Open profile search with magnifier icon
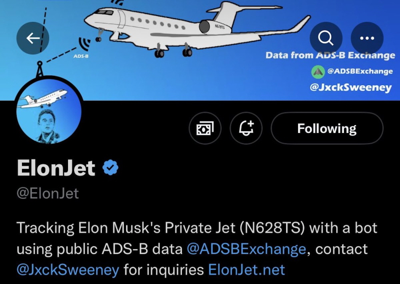Image resolution: width=400 pixels, height=284 pixels. click(x=326, y=38)
